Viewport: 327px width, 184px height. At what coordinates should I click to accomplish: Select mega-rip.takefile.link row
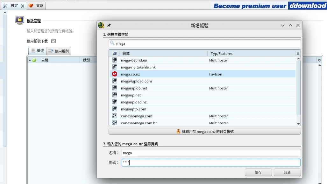click(203, 67)
